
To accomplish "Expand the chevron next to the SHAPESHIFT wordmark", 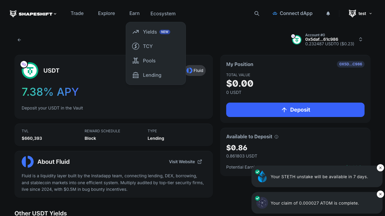I will (55, 13).
